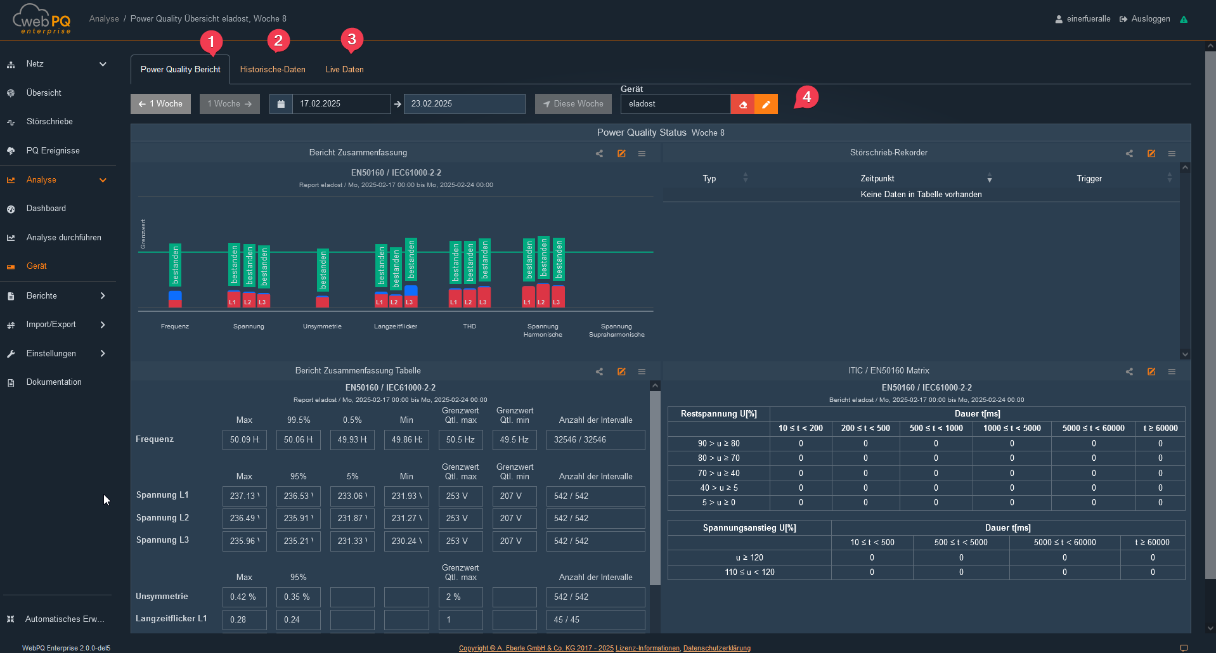Open the Bericht Zusammenfassung Tabelle hamburger menu
The image size is (1216, 653).
pos(642,372)
